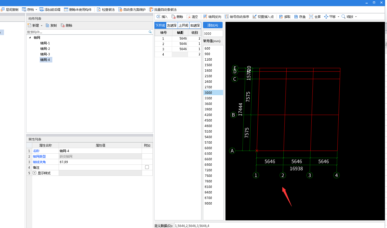Click 检查做法 toolbar icon
The image size is (387, 228).
99,9
